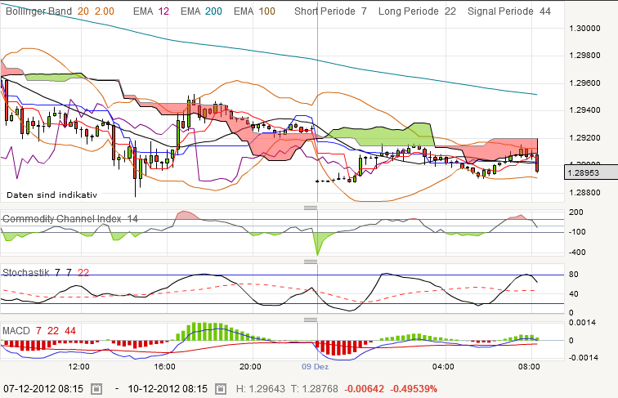
Task: Click the high value H: 1.29643
Action: [261, 389]
